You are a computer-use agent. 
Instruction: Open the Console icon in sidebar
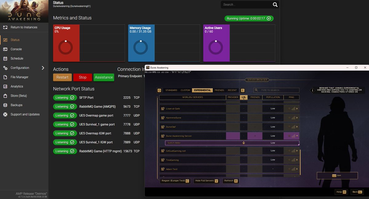click(5, 49)
